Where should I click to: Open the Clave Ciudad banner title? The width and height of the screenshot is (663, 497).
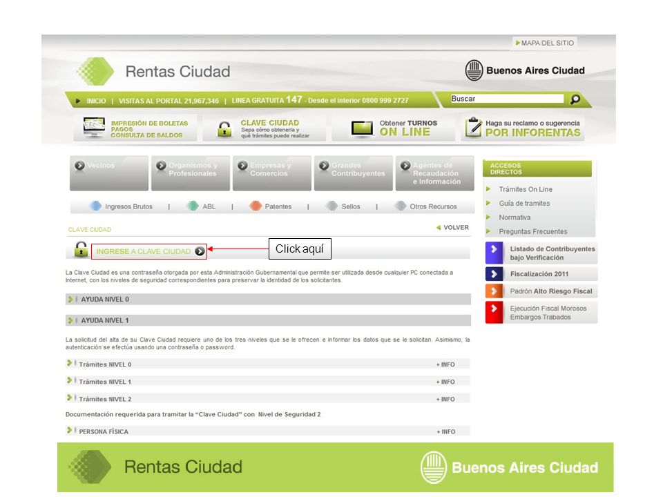click(x=270, y=123)
